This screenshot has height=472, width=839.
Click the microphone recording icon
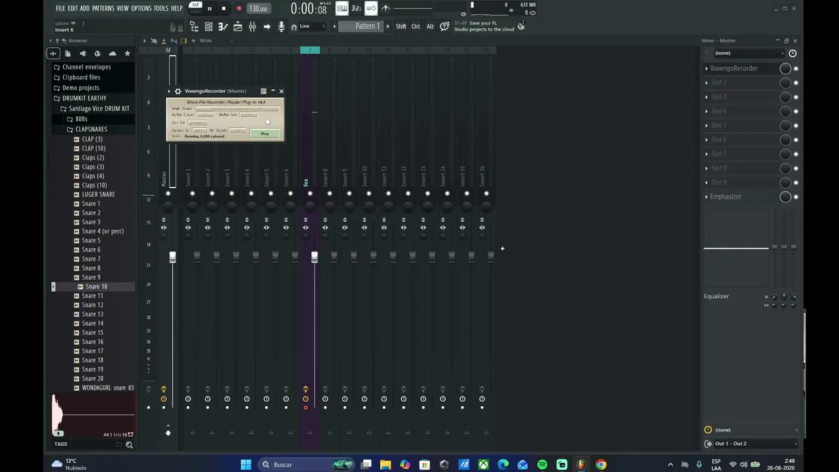coord(281,26)
